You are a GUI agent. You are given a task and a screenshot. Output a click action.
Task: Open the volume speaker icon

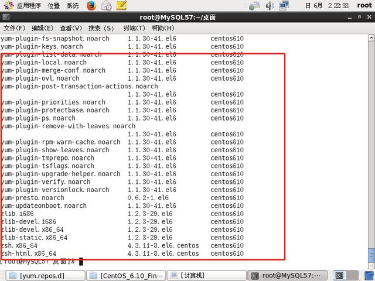tap(270, 5)
